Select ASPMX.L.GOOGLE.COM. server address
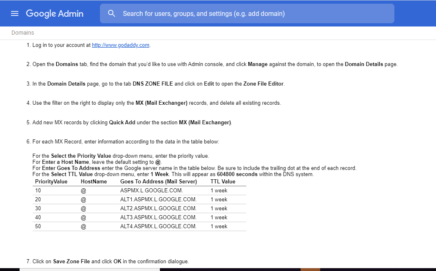The height and width of the screenshot is (271, 436). point(152,190)
